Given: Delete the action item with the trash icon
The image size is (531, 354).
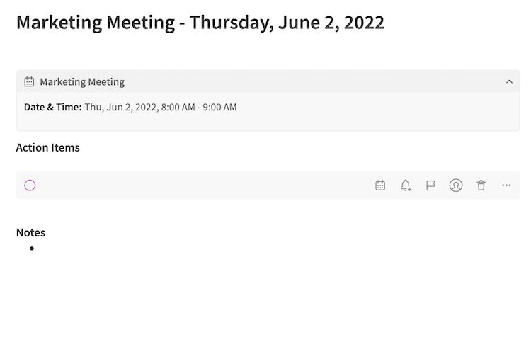Looking at the screenshot, I should pos(481,185).
